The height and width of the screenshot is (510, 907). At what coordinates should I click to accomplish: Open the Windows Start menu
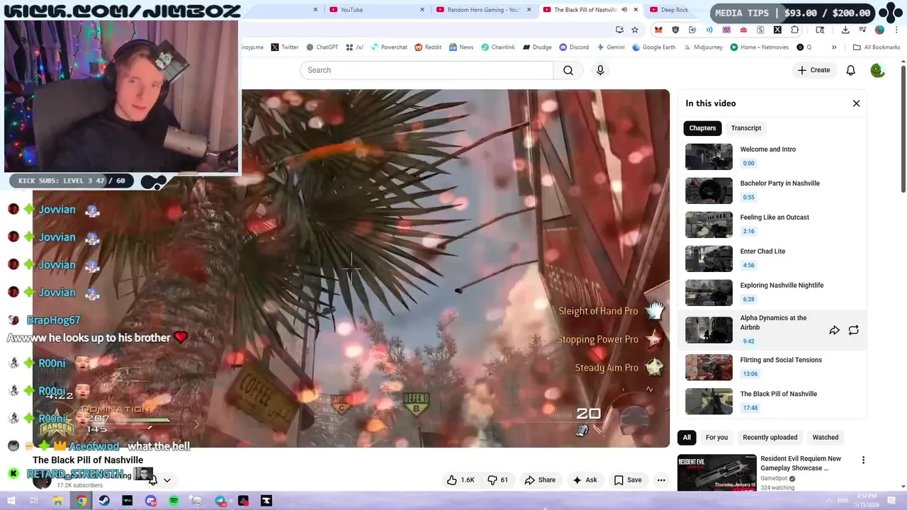(12, 501)
